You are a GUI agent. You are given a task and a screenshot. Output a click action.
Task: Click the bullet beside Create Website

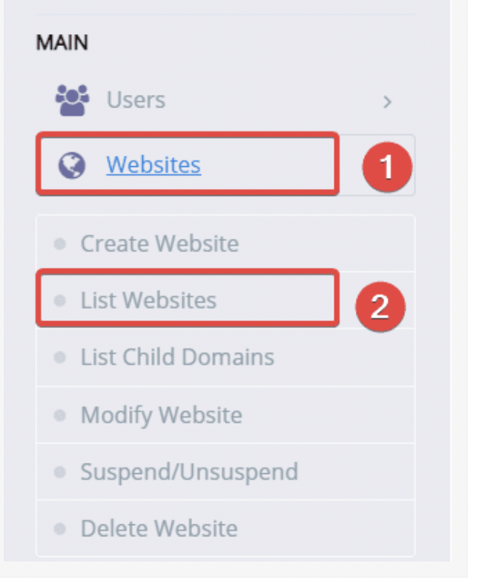pyautogui.click(x=59, y=244)
